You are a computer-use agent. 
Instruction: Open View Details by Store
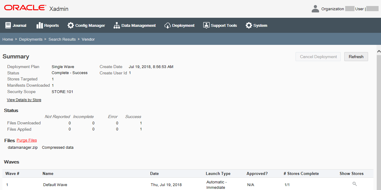(x=24, y=100)
